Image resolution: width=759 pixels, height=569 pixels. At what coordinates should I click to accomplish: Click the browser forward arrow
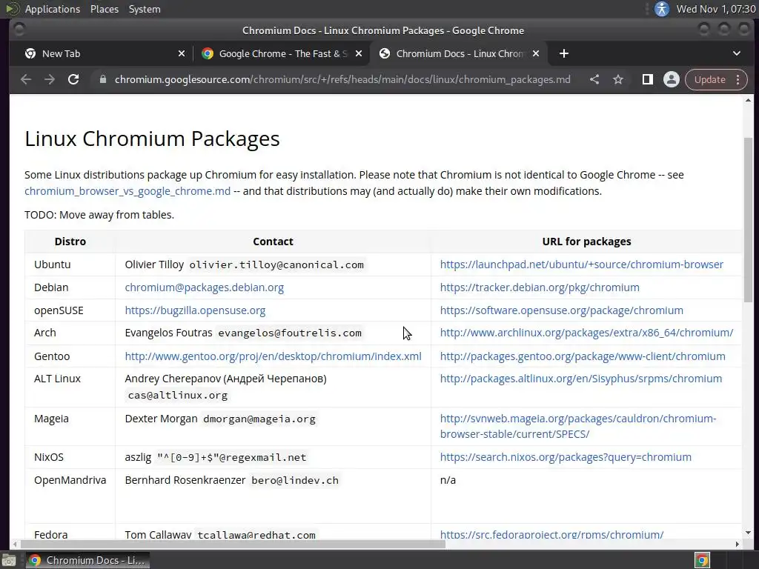50,79
